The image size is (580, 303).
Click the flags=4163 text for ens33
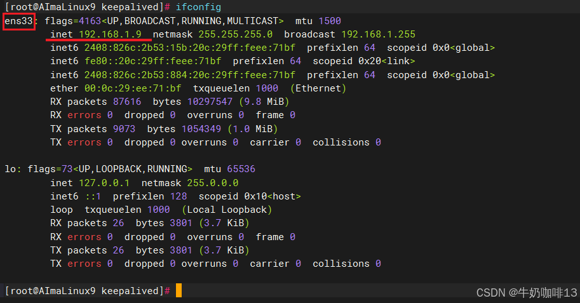click(x=73, y=21)
